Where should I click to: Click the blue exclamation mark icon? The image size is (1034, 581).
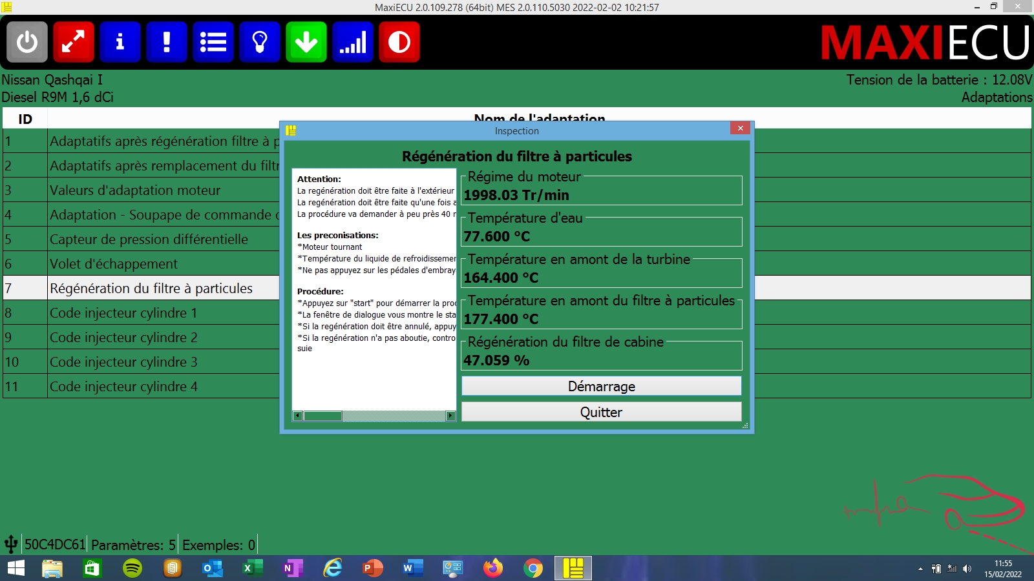[167, 42]
